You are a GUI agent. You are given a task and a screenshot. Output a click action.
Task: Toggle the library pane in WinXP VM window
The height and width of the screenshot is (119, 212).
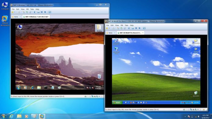pyautogui.click(x=129, y=28)
